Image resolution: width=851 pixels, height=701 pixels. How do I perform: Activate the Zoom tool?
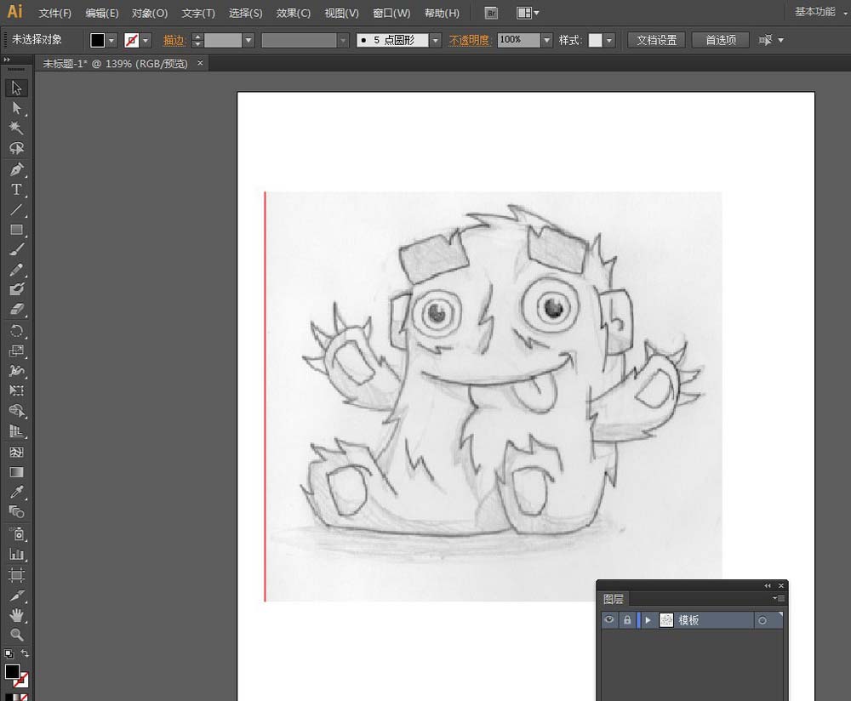click(16, 635)
